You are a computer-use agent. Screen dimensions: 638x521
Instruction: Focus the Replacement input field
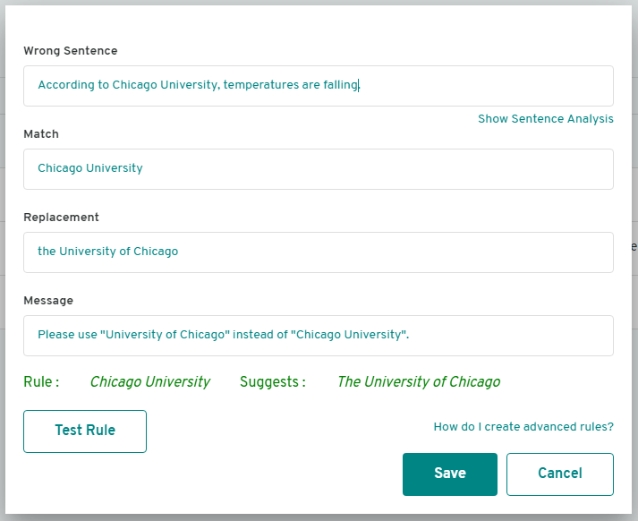coord(319,252)
